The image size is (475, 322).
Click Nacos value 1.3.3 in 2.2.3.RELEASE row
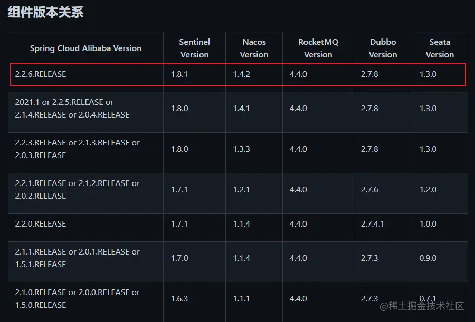[241, 149]
